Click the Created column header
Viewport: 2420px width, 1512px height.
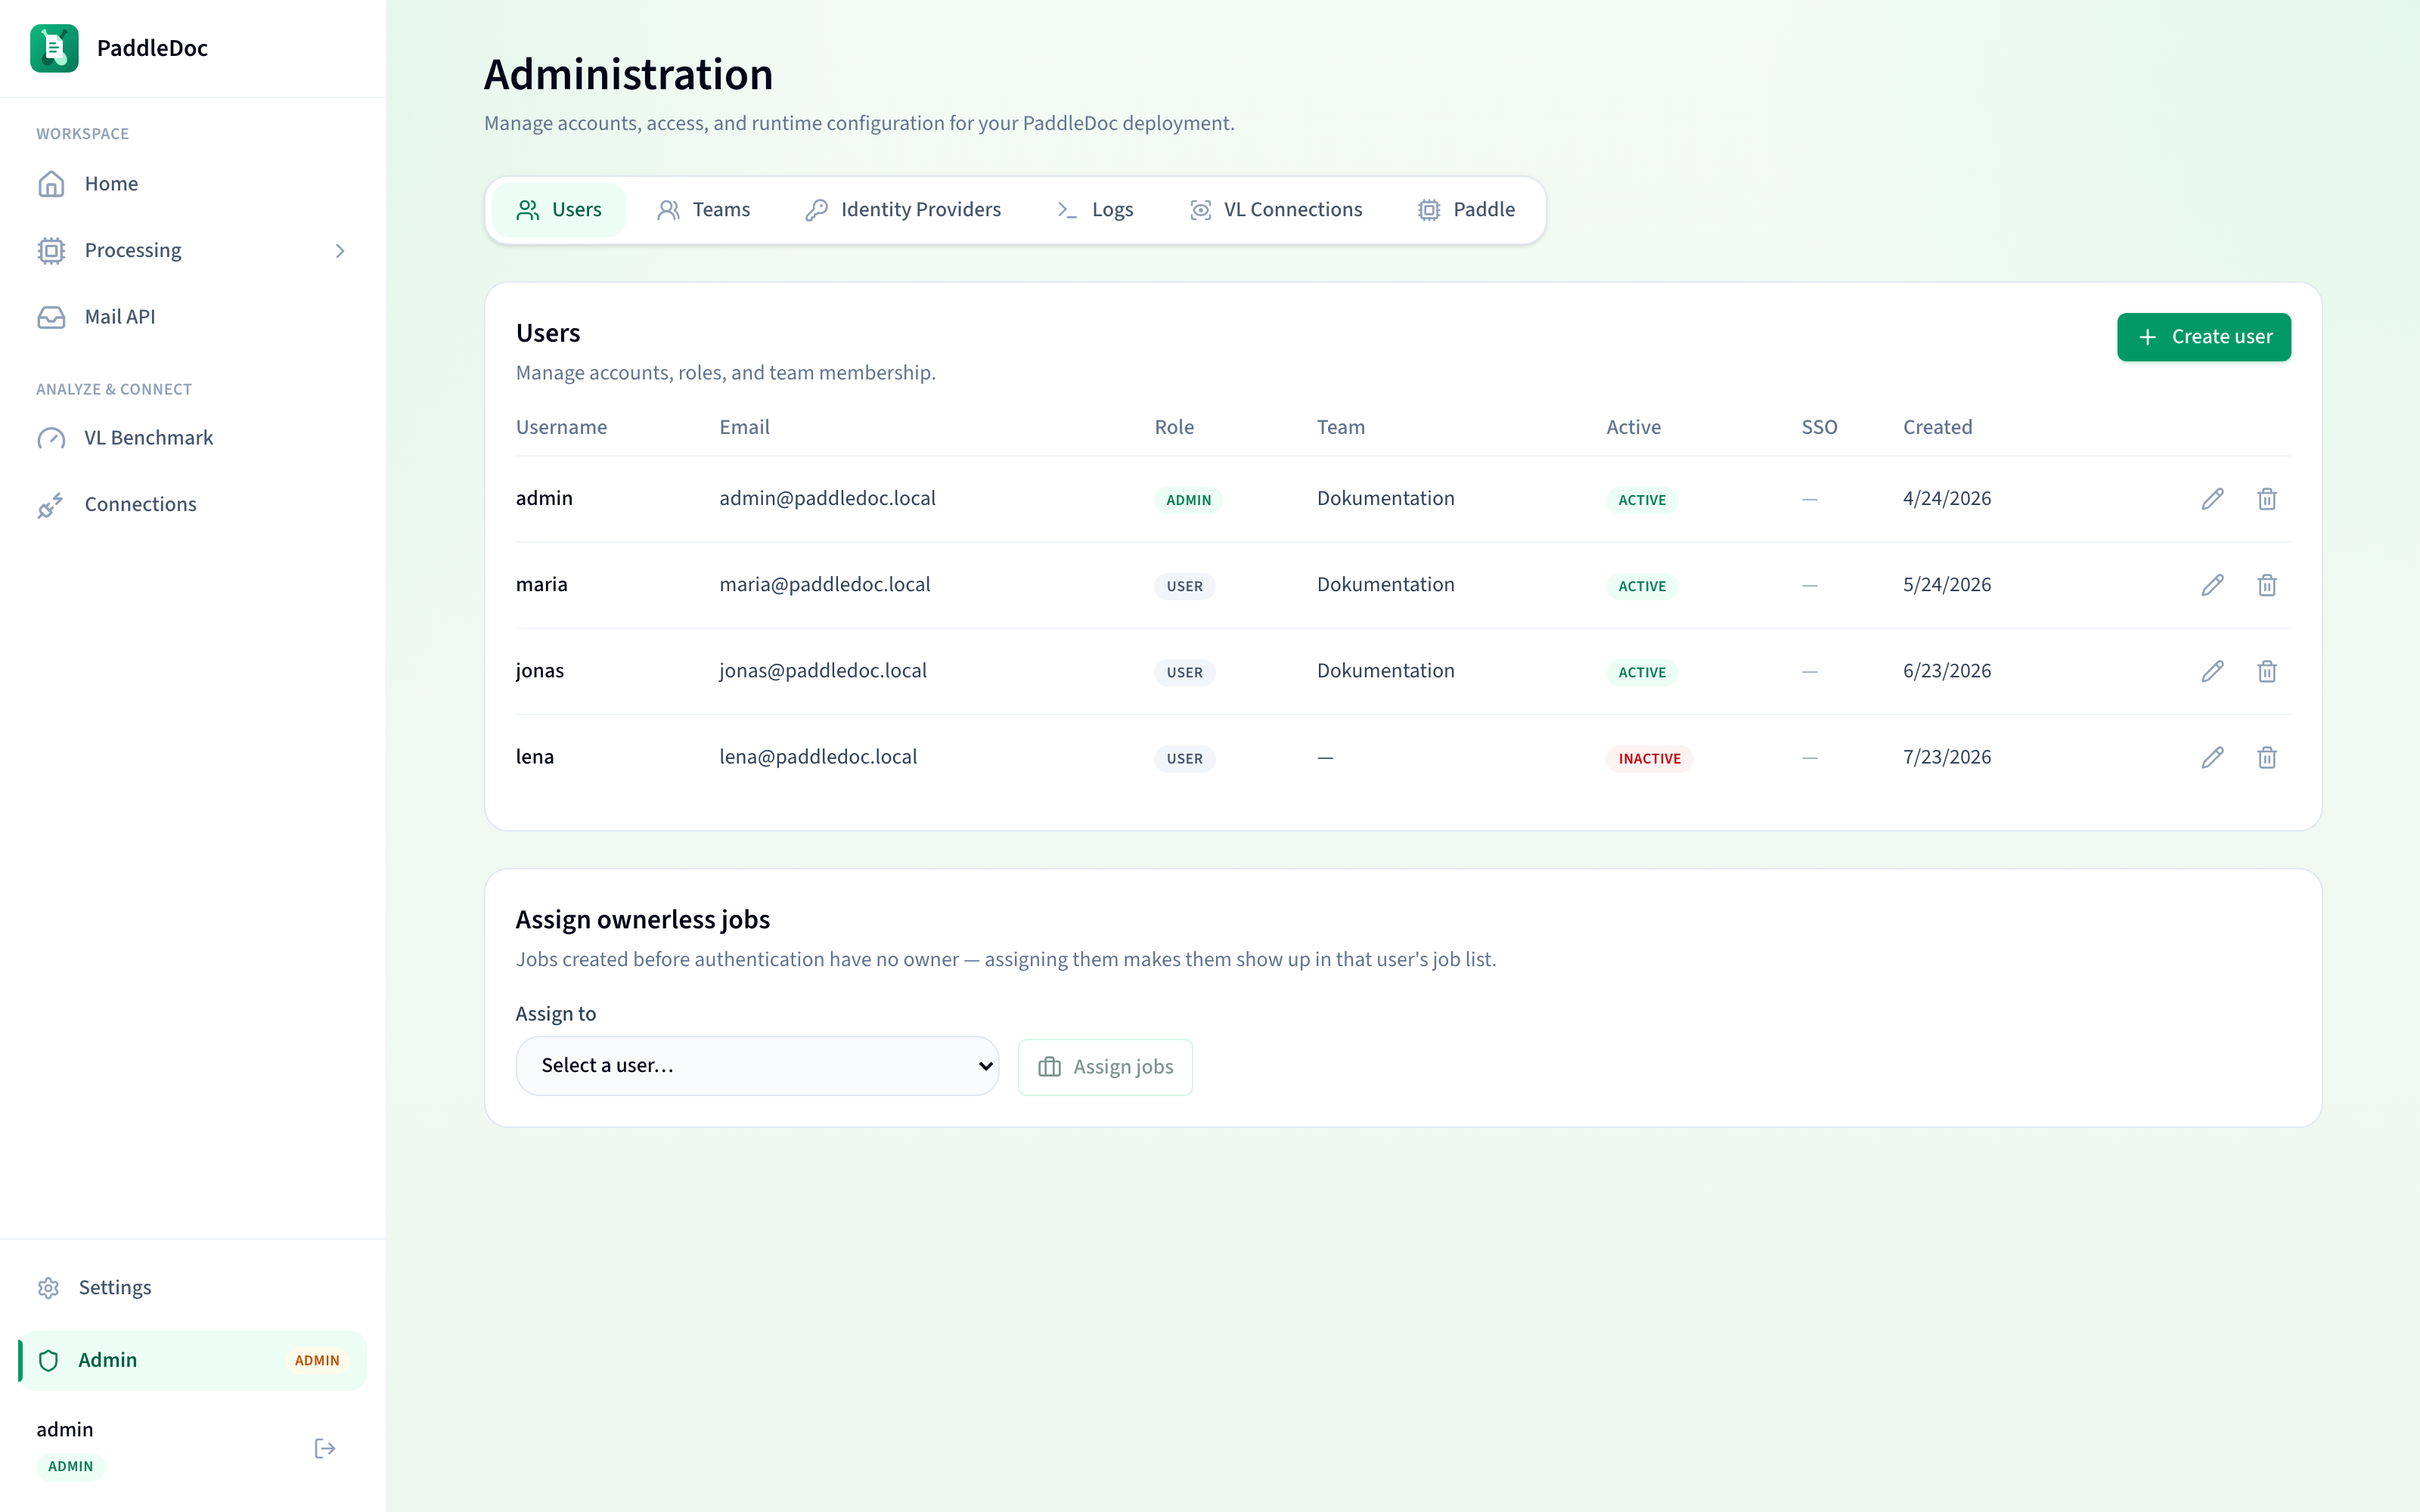tap(1937, 427)
